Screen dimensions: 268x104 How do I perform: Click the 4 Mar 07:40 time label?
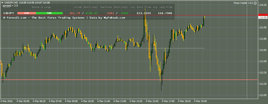coord(55,101)
